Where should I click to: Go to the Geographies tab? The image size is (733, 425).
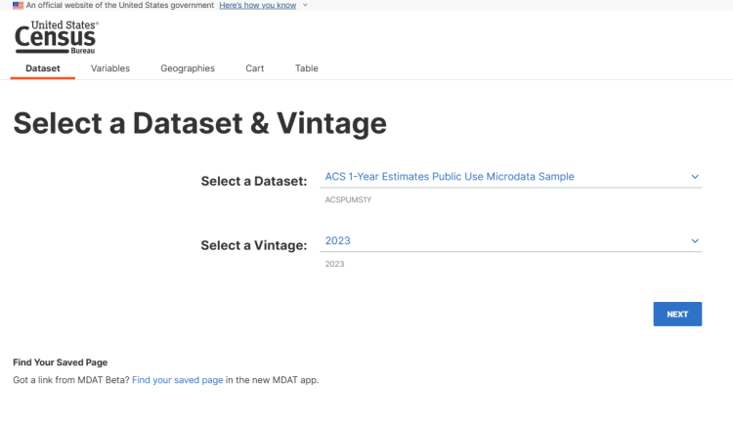(x=188, y=68)
